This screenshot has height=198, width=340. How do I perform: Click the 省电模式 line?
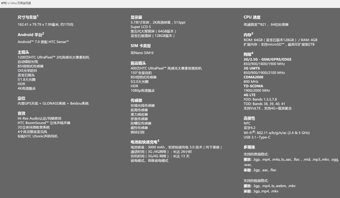149,161
